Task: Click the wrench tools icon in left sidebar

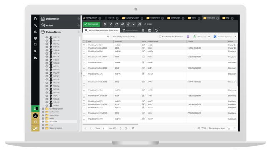Action: (35, 25)
